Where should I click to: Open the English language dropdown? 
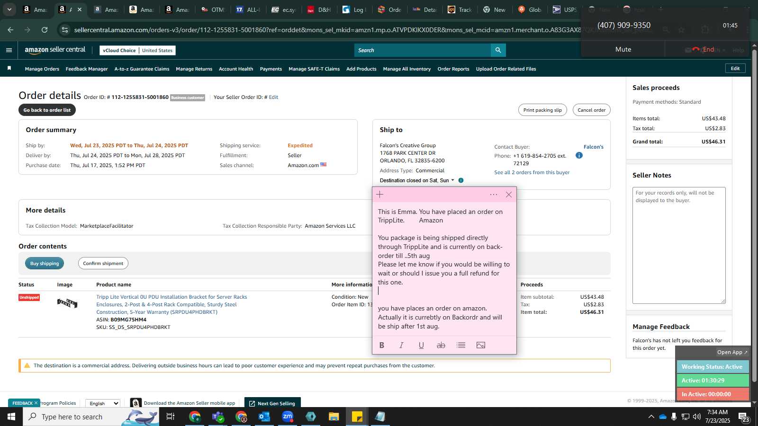(x=103, y=403)
